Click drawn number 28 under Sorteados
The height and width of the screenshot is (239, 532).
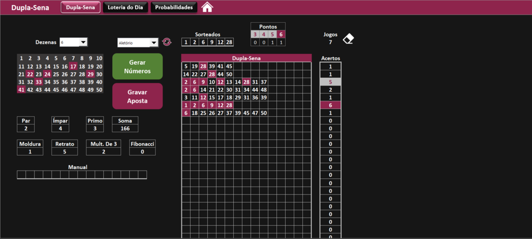(x=229, y=43)
